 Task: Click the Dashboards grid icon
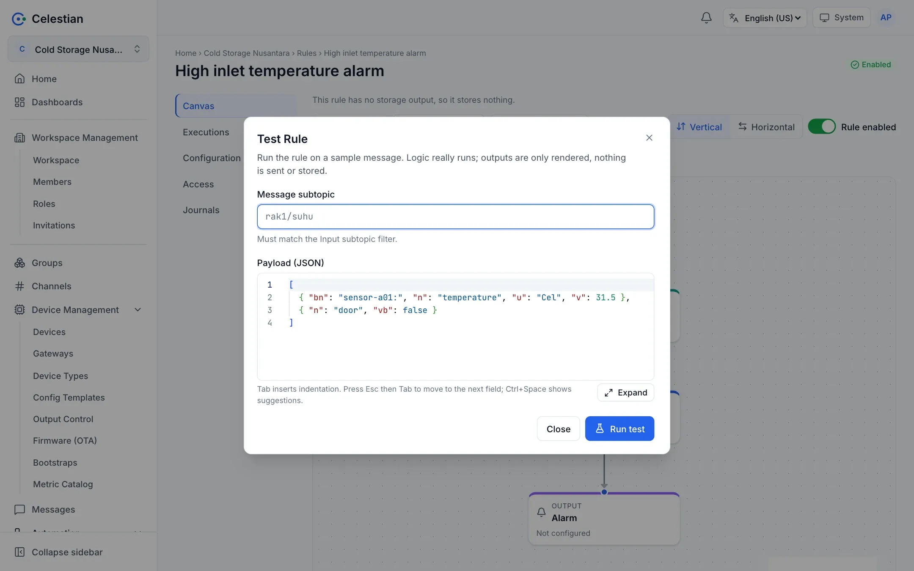tap(19, 102)
